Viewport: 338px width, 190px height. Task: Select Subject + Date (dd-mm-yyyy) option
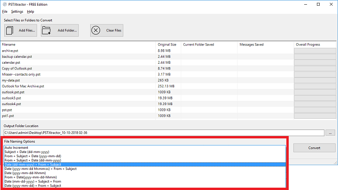145,152
